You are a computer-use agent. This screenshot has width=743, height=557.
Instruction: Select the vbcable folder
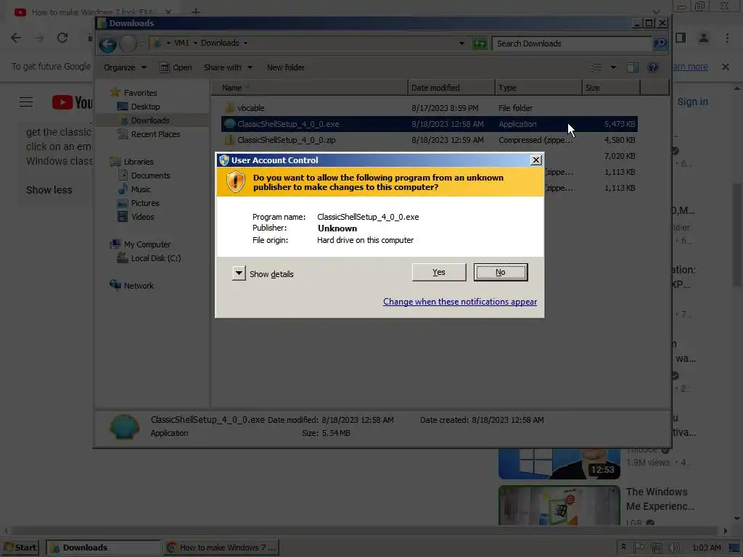pyautogui.click(x=250, y=108)
